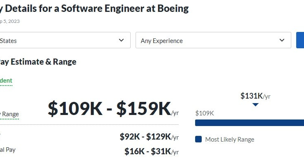
Task: Click the blue button beside the Experience dropdown
Action: point(300,40)
